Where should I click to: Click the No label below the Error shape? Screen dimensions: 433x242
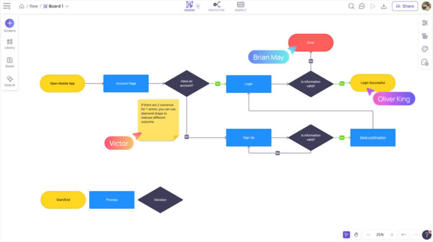pos(311,61)
